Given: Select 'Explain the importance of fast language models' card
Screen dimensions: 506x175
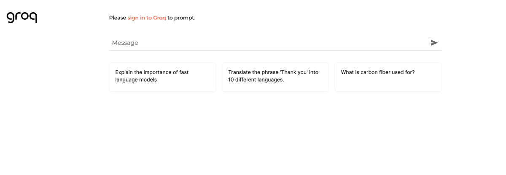Looking at the screenshot, I should pyautogui.click(x=162, y=77).
